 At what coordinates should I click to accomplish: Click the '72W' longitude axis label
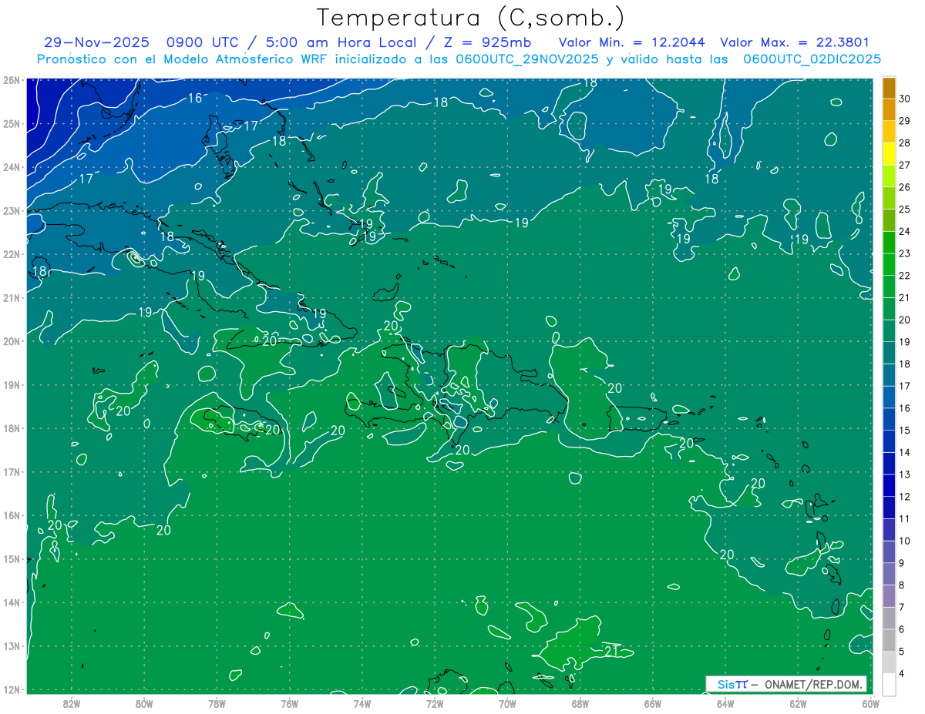435,703
